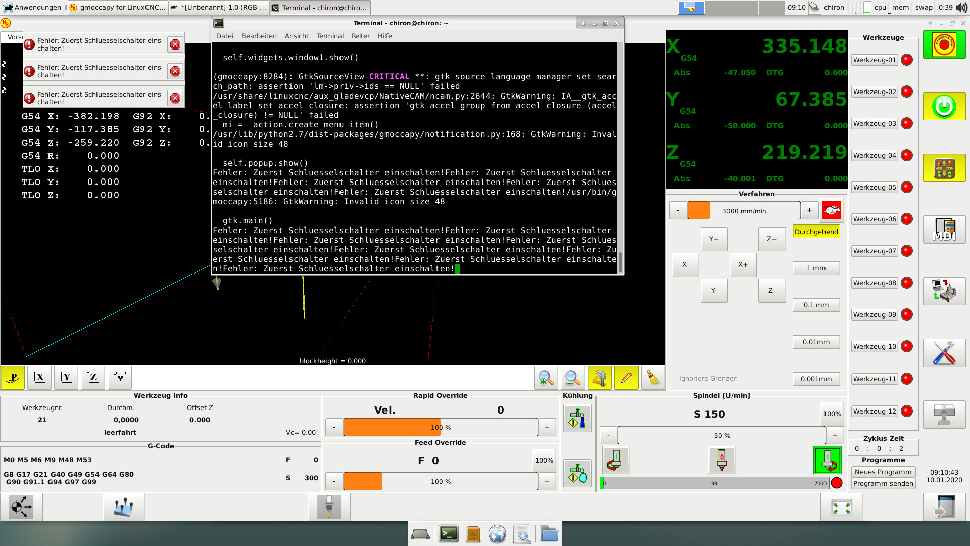Dismiss second Schluesselschalter error notification

point(175,71)
